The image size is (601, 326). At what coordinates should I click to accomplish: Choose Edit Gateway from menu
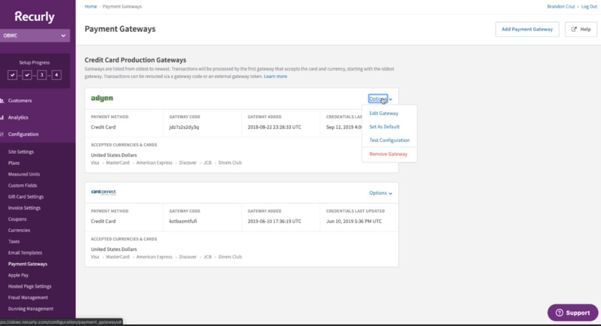(384, 113)
